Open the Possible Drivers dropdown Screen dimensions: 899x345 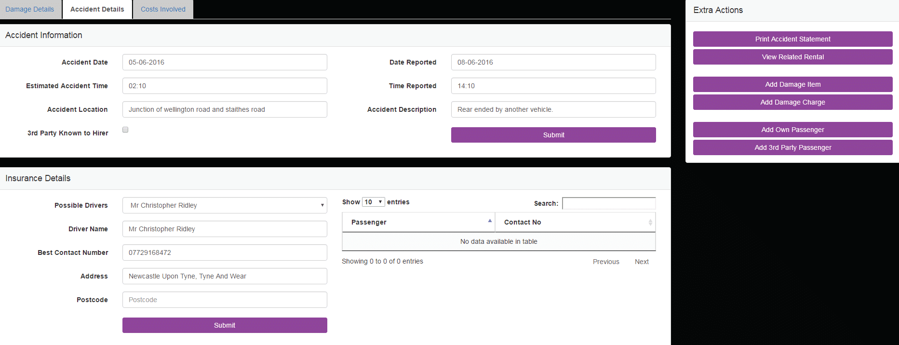tap(225, 205)
